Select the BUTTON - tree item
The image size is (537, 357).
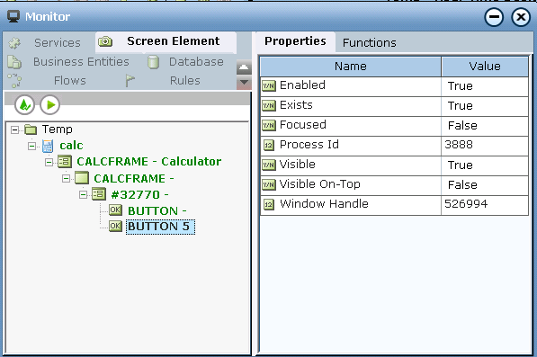157,210
